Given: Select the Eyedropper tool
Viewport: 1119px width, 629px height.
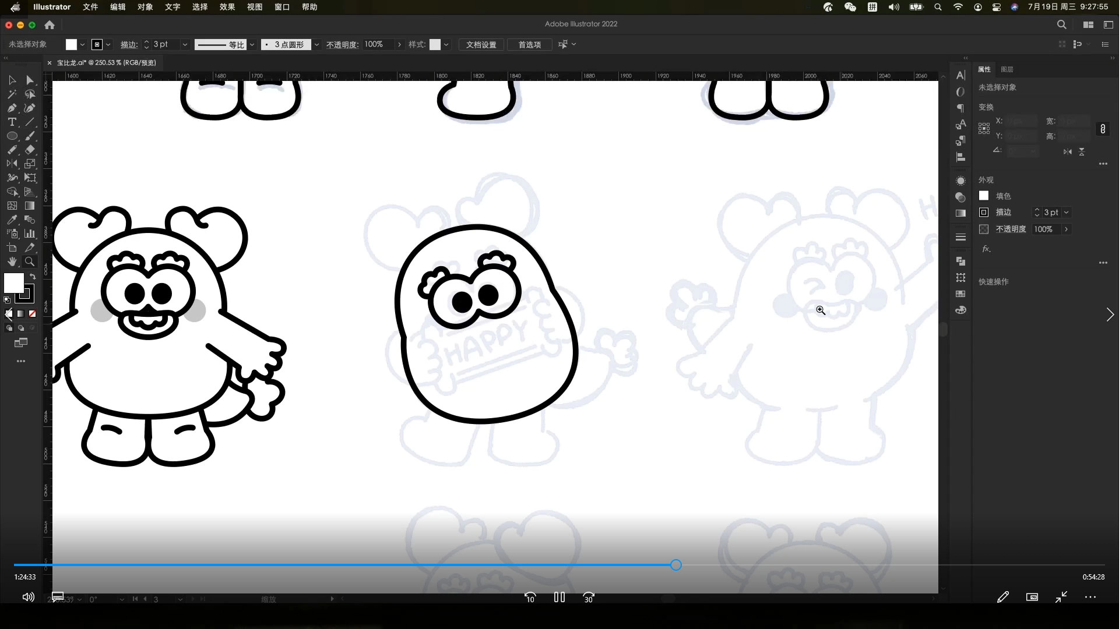Looking at the screenshot, I should [x=12, y=220].
